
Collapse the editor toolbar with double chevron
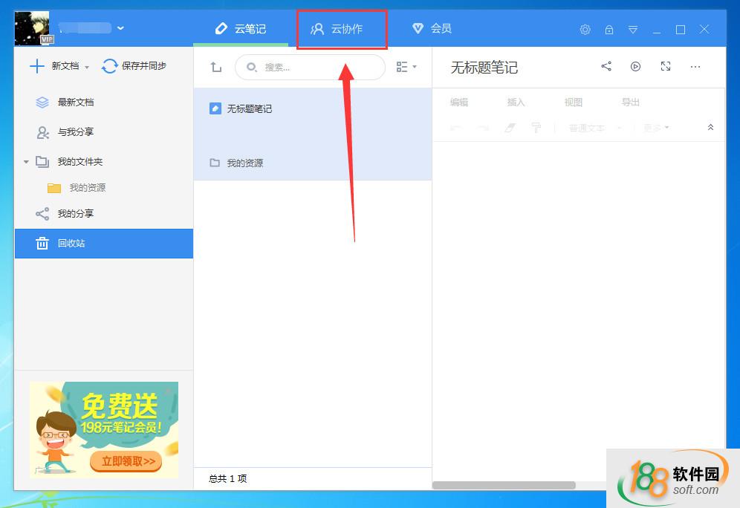[710, 128]
